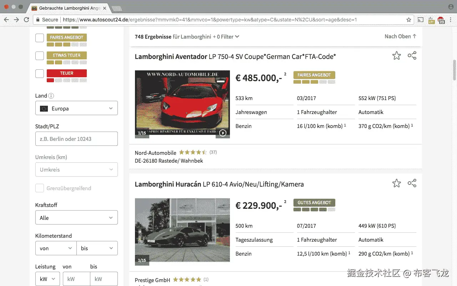Image resolution: width=457 pixels, height=286 pixels.
Task: Open Prestige GmbH dealer link
Action: 152,280
